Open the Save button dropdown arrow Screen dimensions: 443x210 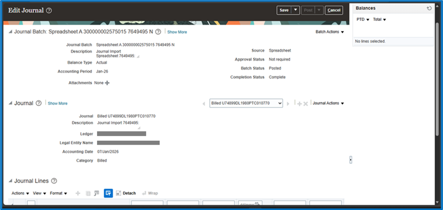[296, 10]
